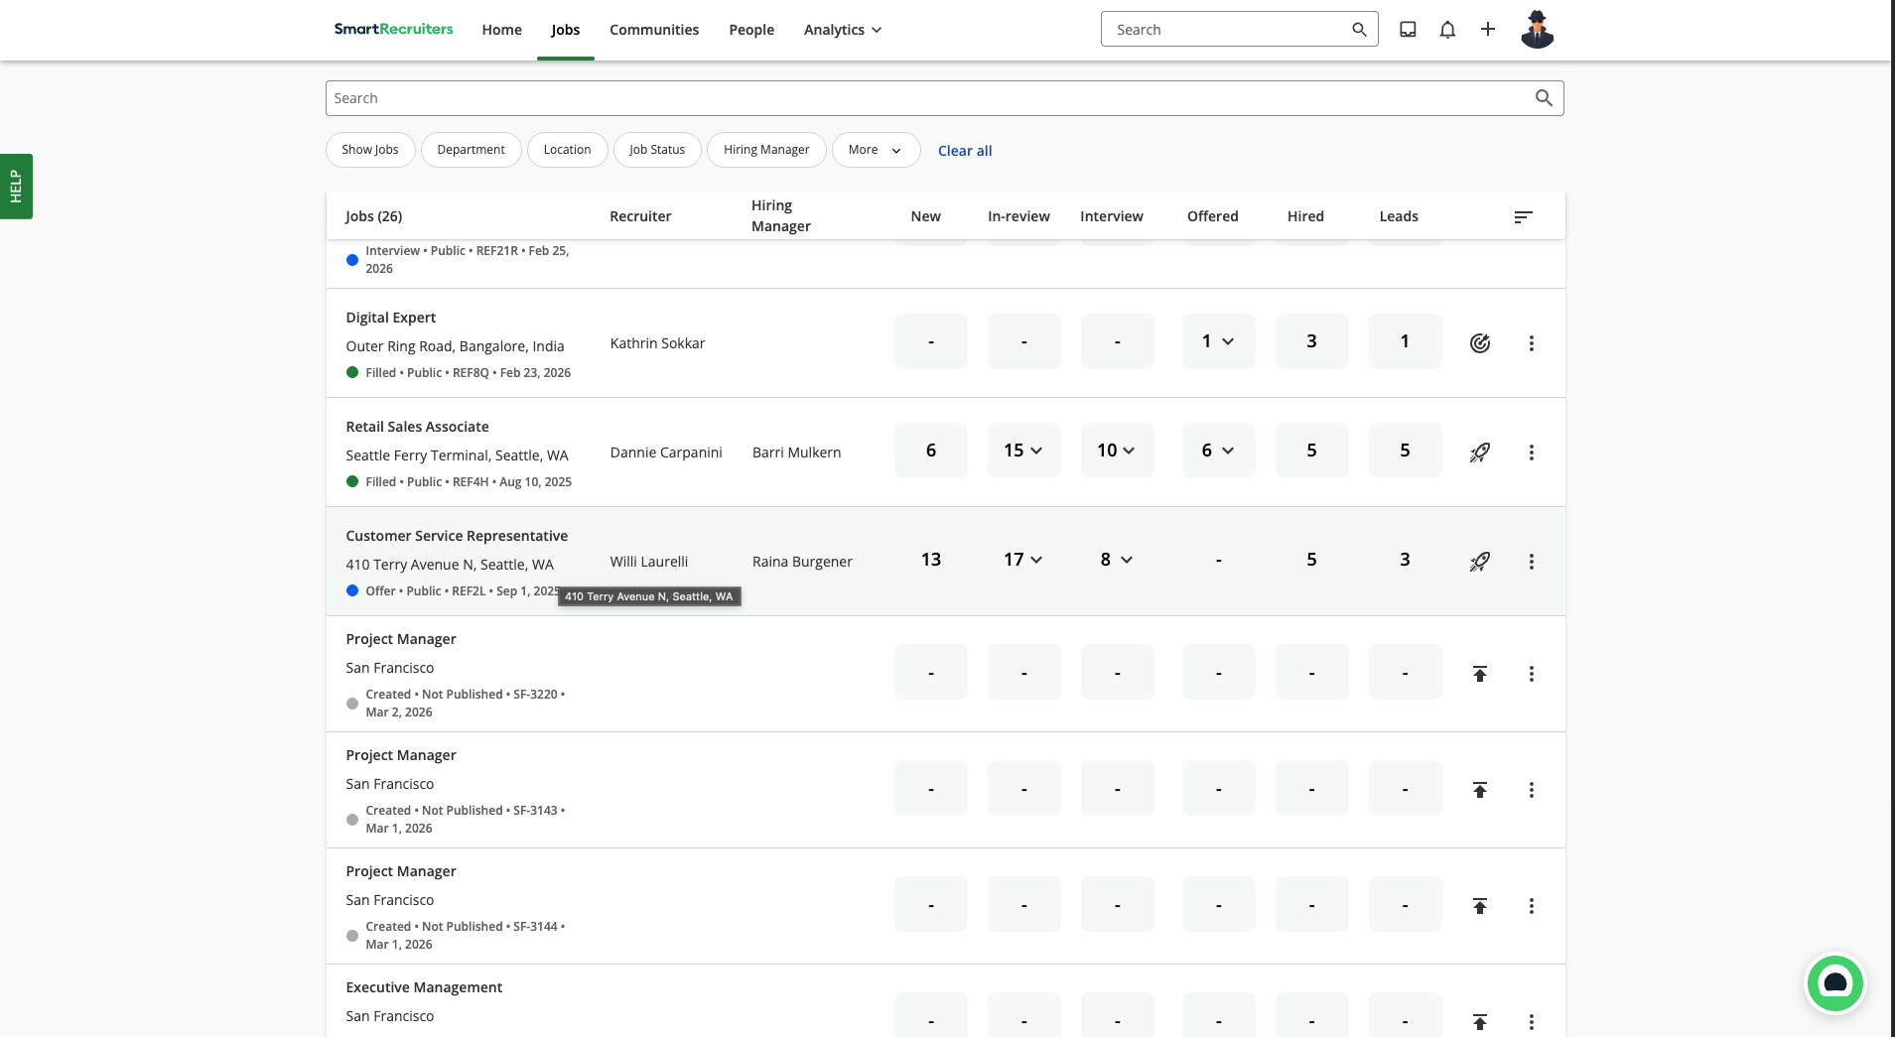This screenshot has height=1037, width=1895.
Task: Click Hired count 5 for Retail Sales Associate
Action: (1311, 451)
